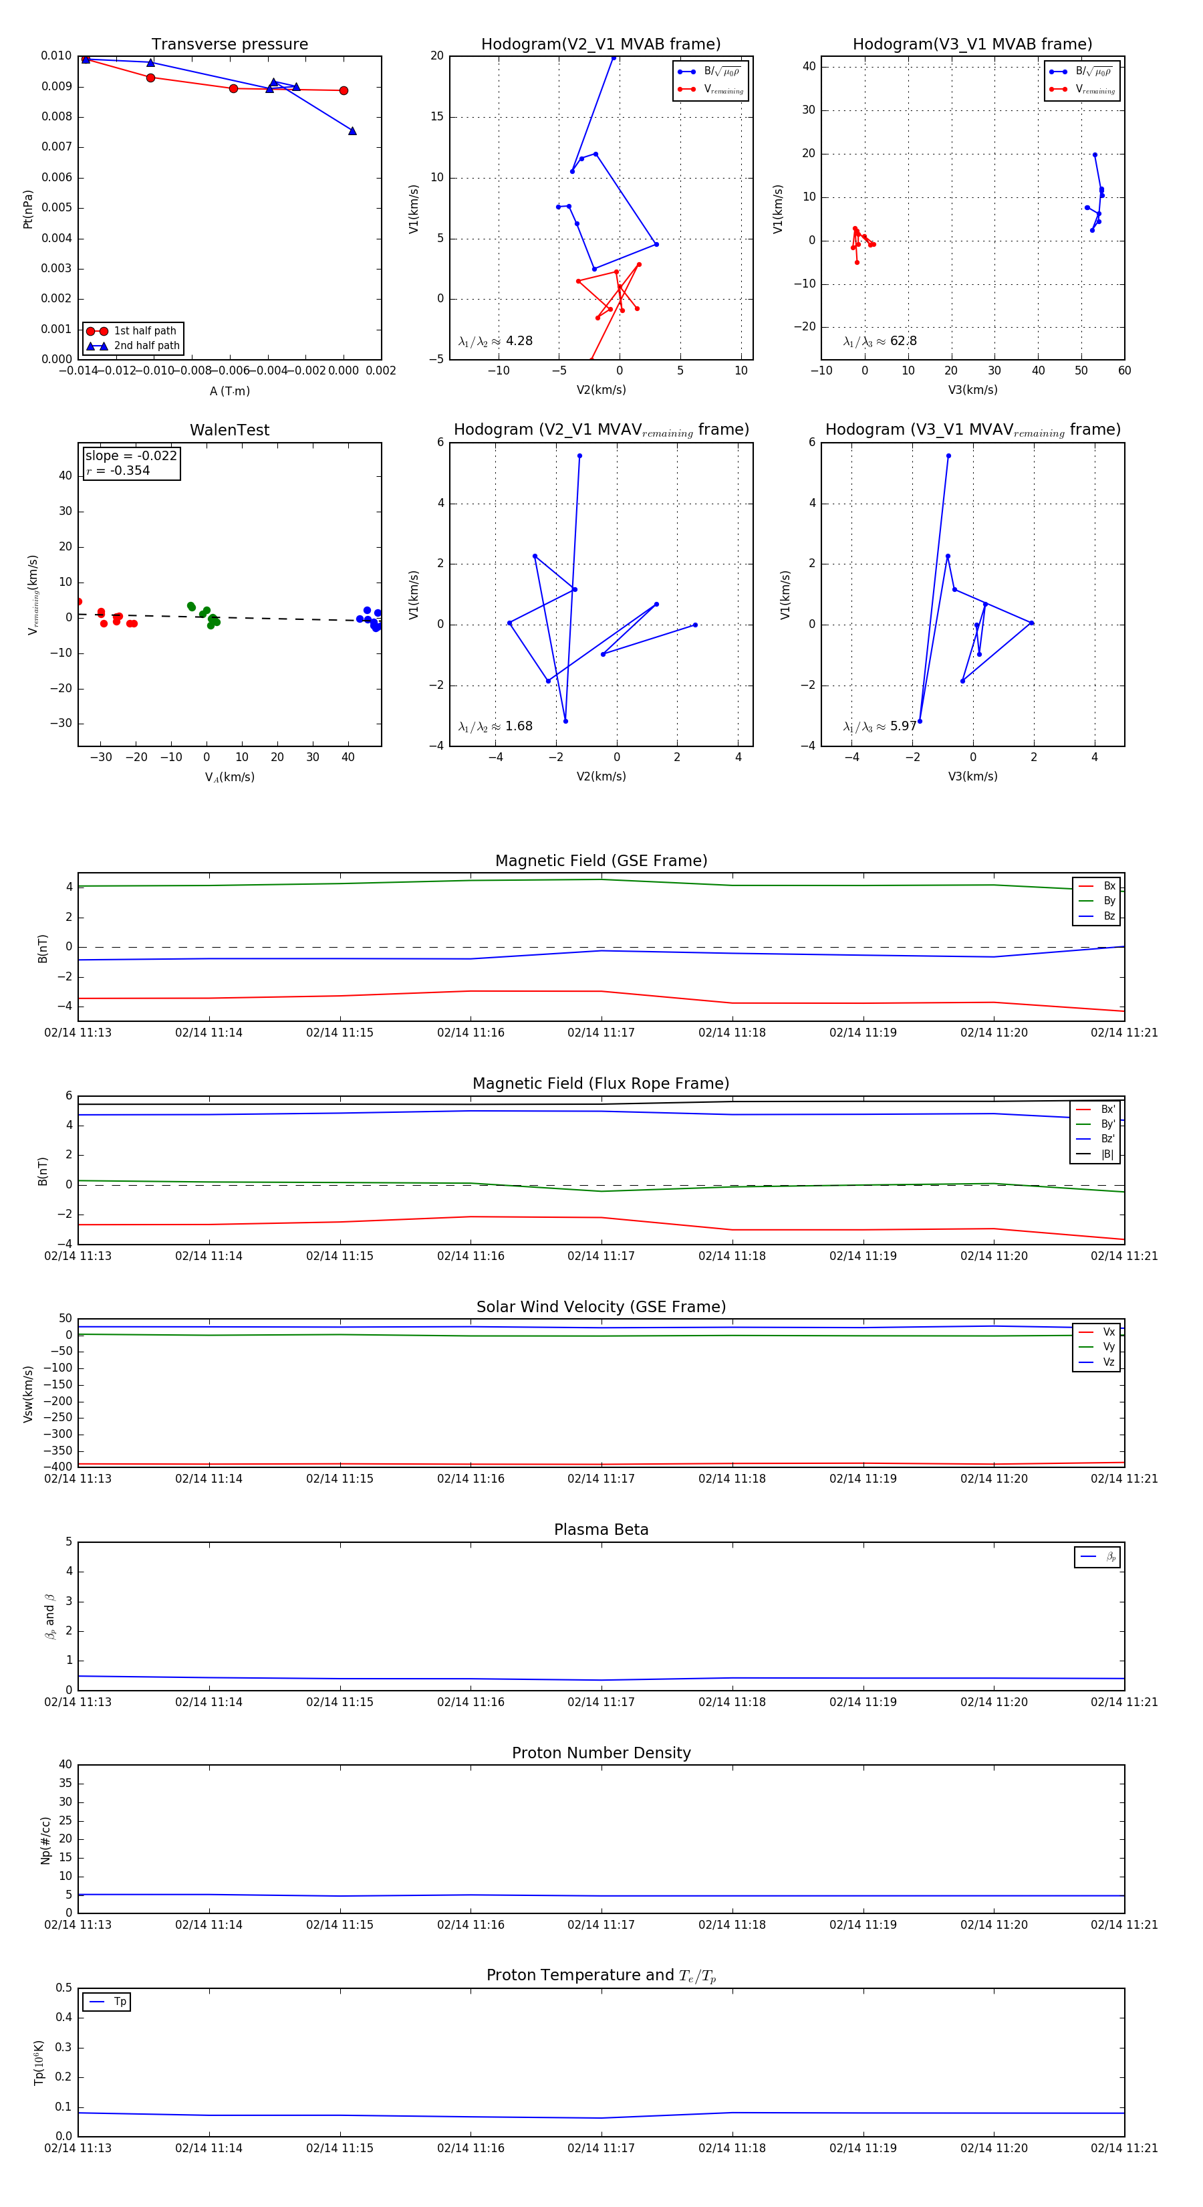Click the βp legend in Plasma Beta plot
Screen dimensions: 1203x2207
click(1097, 1557)
